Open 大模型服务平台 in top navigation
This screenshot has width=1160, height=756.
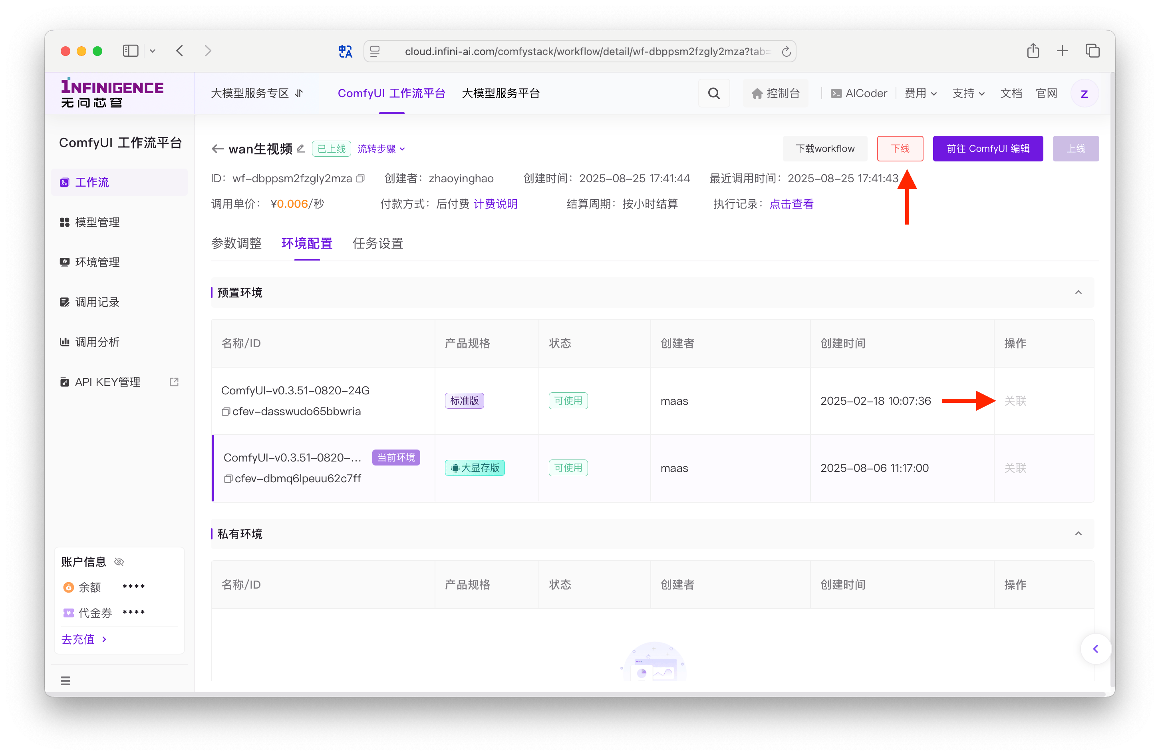[x=501, y=93]
